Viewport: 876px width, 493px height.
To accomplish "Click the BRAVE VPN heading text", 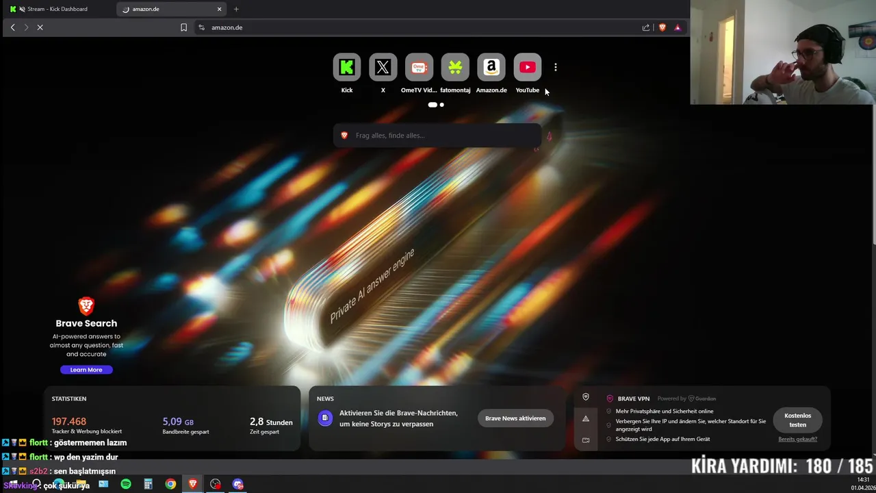I will click(x=634, y=399).
